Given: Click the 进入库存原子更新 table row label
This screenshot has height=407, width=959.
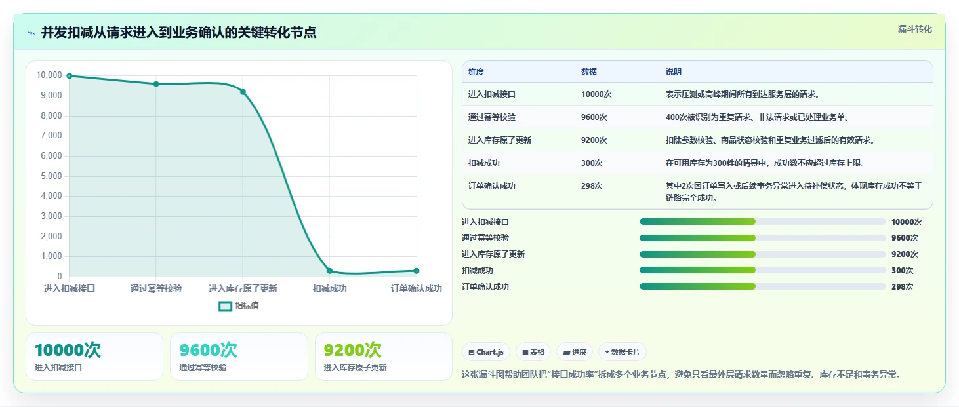Looking at the screenshot, I should click(500, 140).
